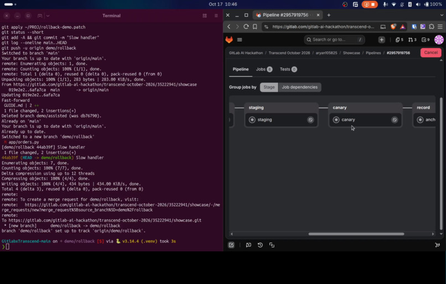Switch to the Tests tab
The image size is (446, 284).
click(288, 69)
